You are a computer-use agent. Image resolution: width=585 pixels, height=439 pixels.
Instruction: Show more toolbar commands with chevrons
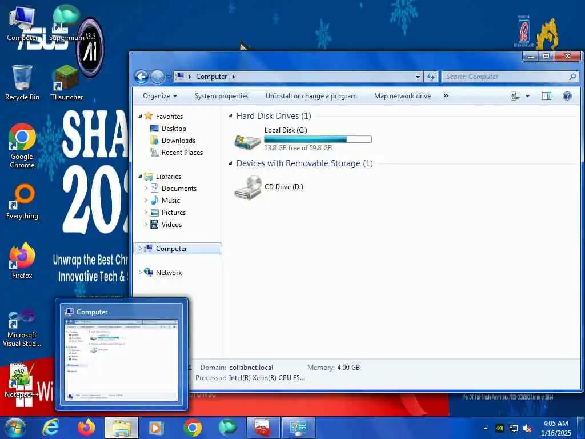coord(446,96)
